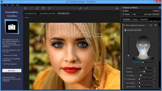This screenshot has width=162, height=91.
Task: Click the Redo icon in toolbar
Action: pyautogui.click(x=31, y=8)
